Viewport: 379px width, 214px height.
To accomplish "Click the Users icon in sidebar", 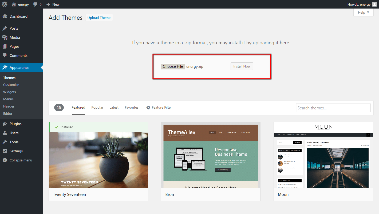I will (5, 133).
